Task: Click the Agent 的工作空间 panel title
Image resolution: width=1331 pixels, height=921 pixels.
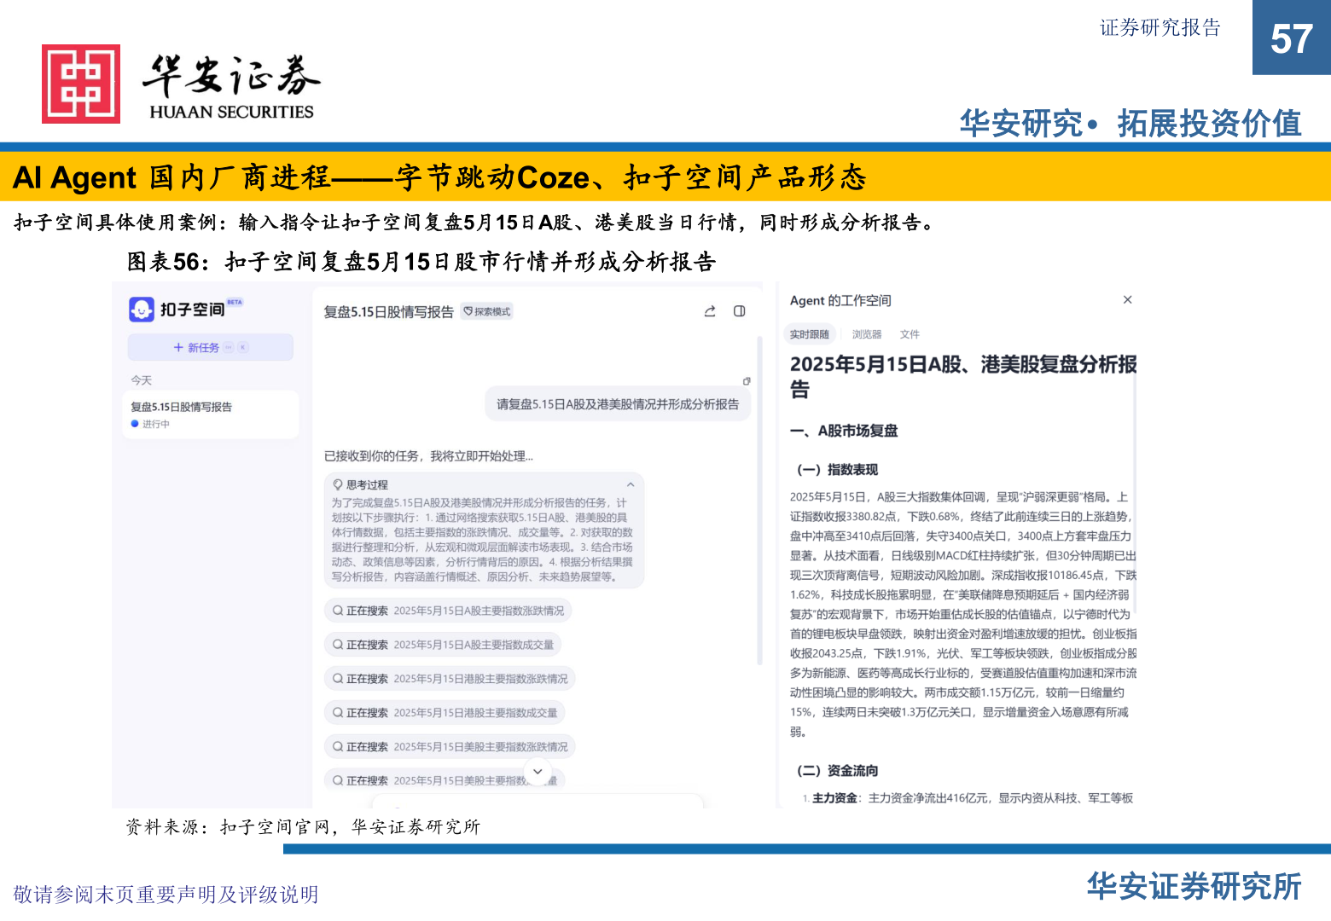Action: [x=840, y=300]
